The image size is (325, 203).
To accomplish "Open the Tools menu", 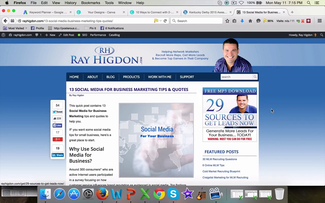I will [109, 3].
